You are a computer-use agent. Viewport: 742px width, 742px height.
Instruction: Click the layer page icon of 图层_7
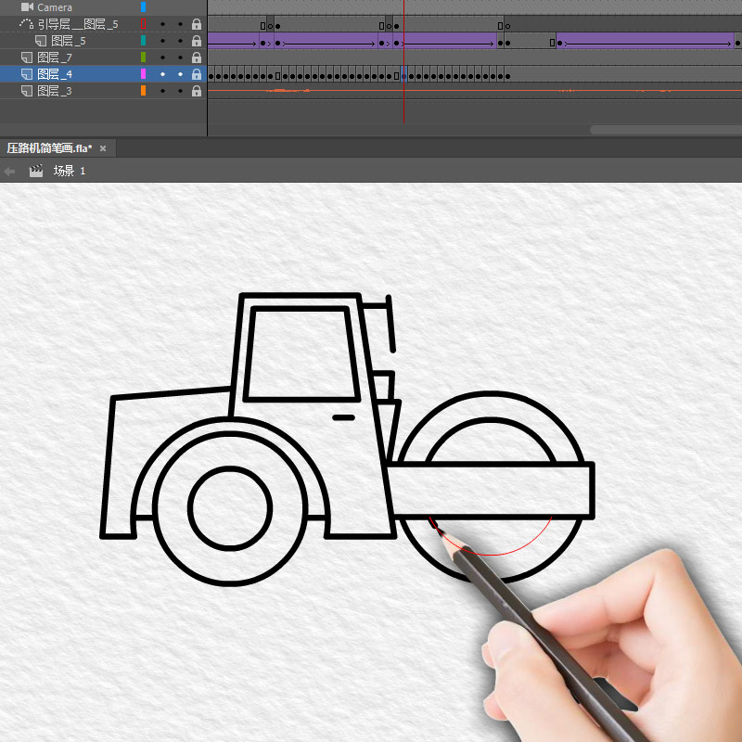[27, 58]
